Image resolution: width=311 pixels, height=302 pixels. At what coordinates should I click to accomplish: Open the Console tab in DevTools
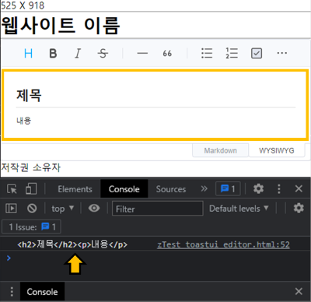click(x=124, y=189)
